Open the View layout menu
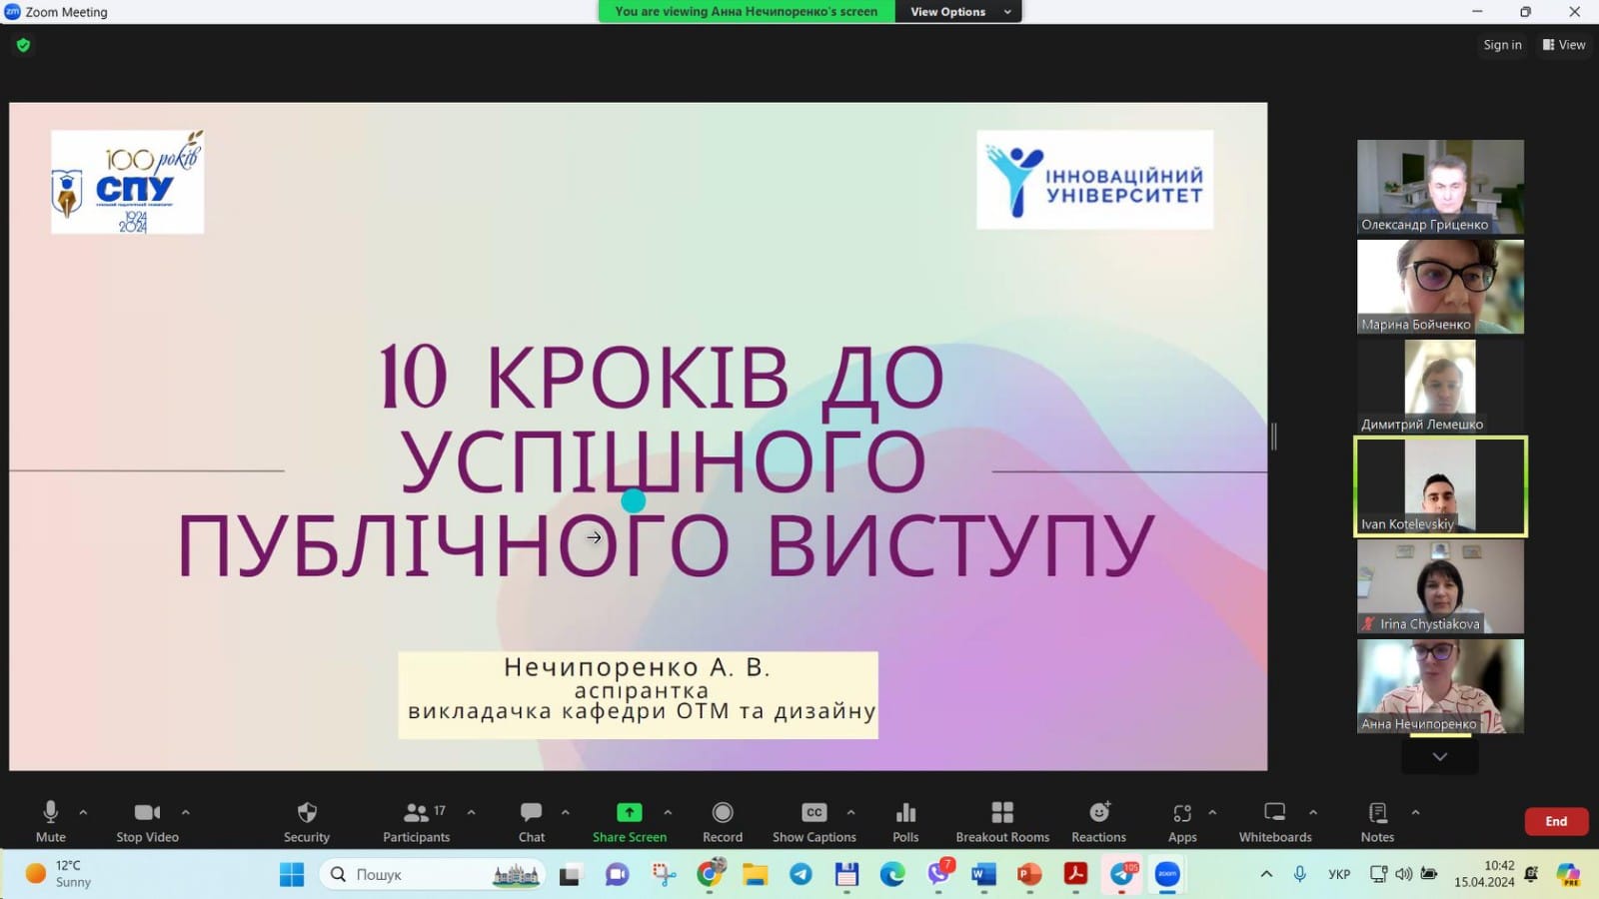 point(1564,45)
